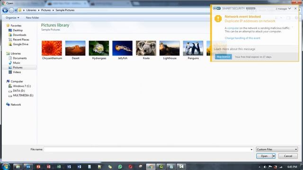Select the Lighthouse picture
The width and height of the screenshot is (303, 170).
point(169,50)
